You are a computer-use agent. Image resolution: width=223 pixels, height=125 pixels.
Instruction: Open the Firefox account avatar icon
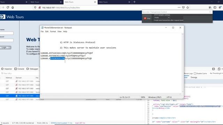pyautogui.click(x=220, y=8)
